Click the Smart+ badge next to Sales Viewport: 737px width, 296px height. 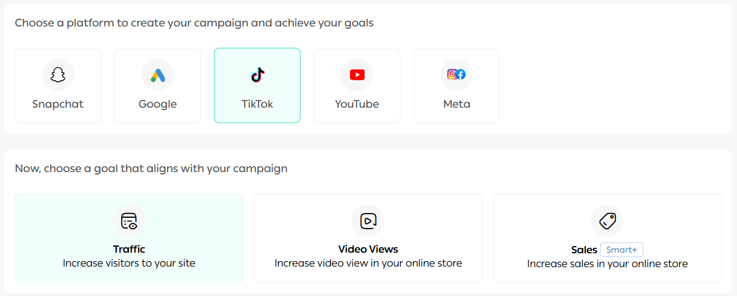point(622,250)
